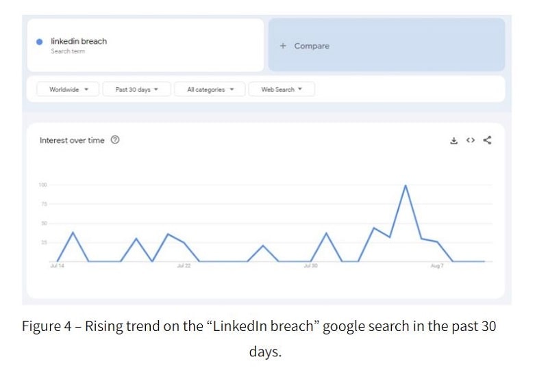
Task: Open the Web Search type dropdown
Action: [x=282, y=90]
